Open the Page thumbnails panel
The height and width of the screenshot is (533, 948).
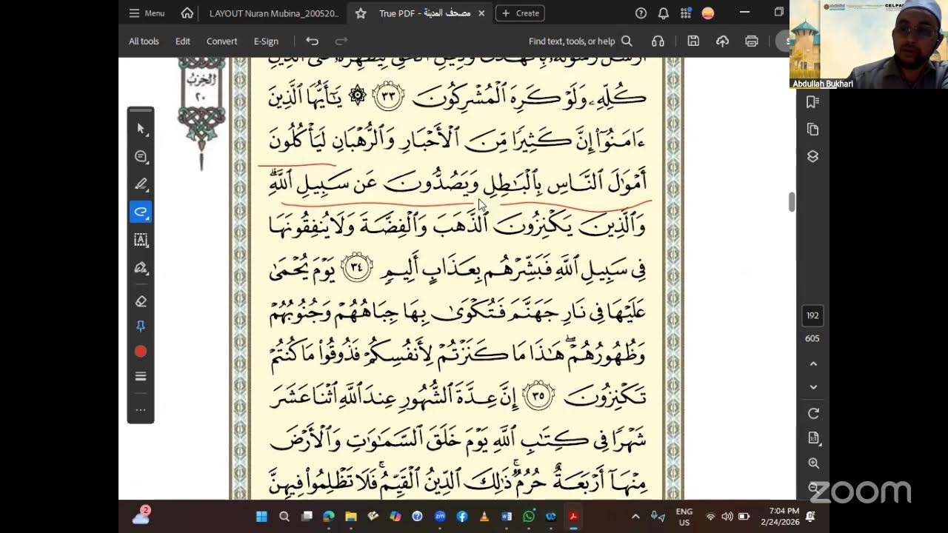[x=812, y=130]
